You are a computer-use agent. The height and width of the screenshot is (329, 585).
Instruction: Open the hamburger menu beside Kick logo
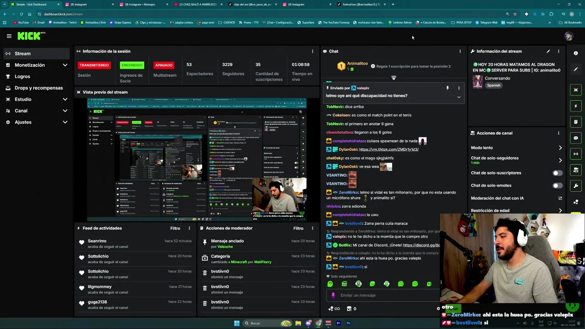(9, 36)
